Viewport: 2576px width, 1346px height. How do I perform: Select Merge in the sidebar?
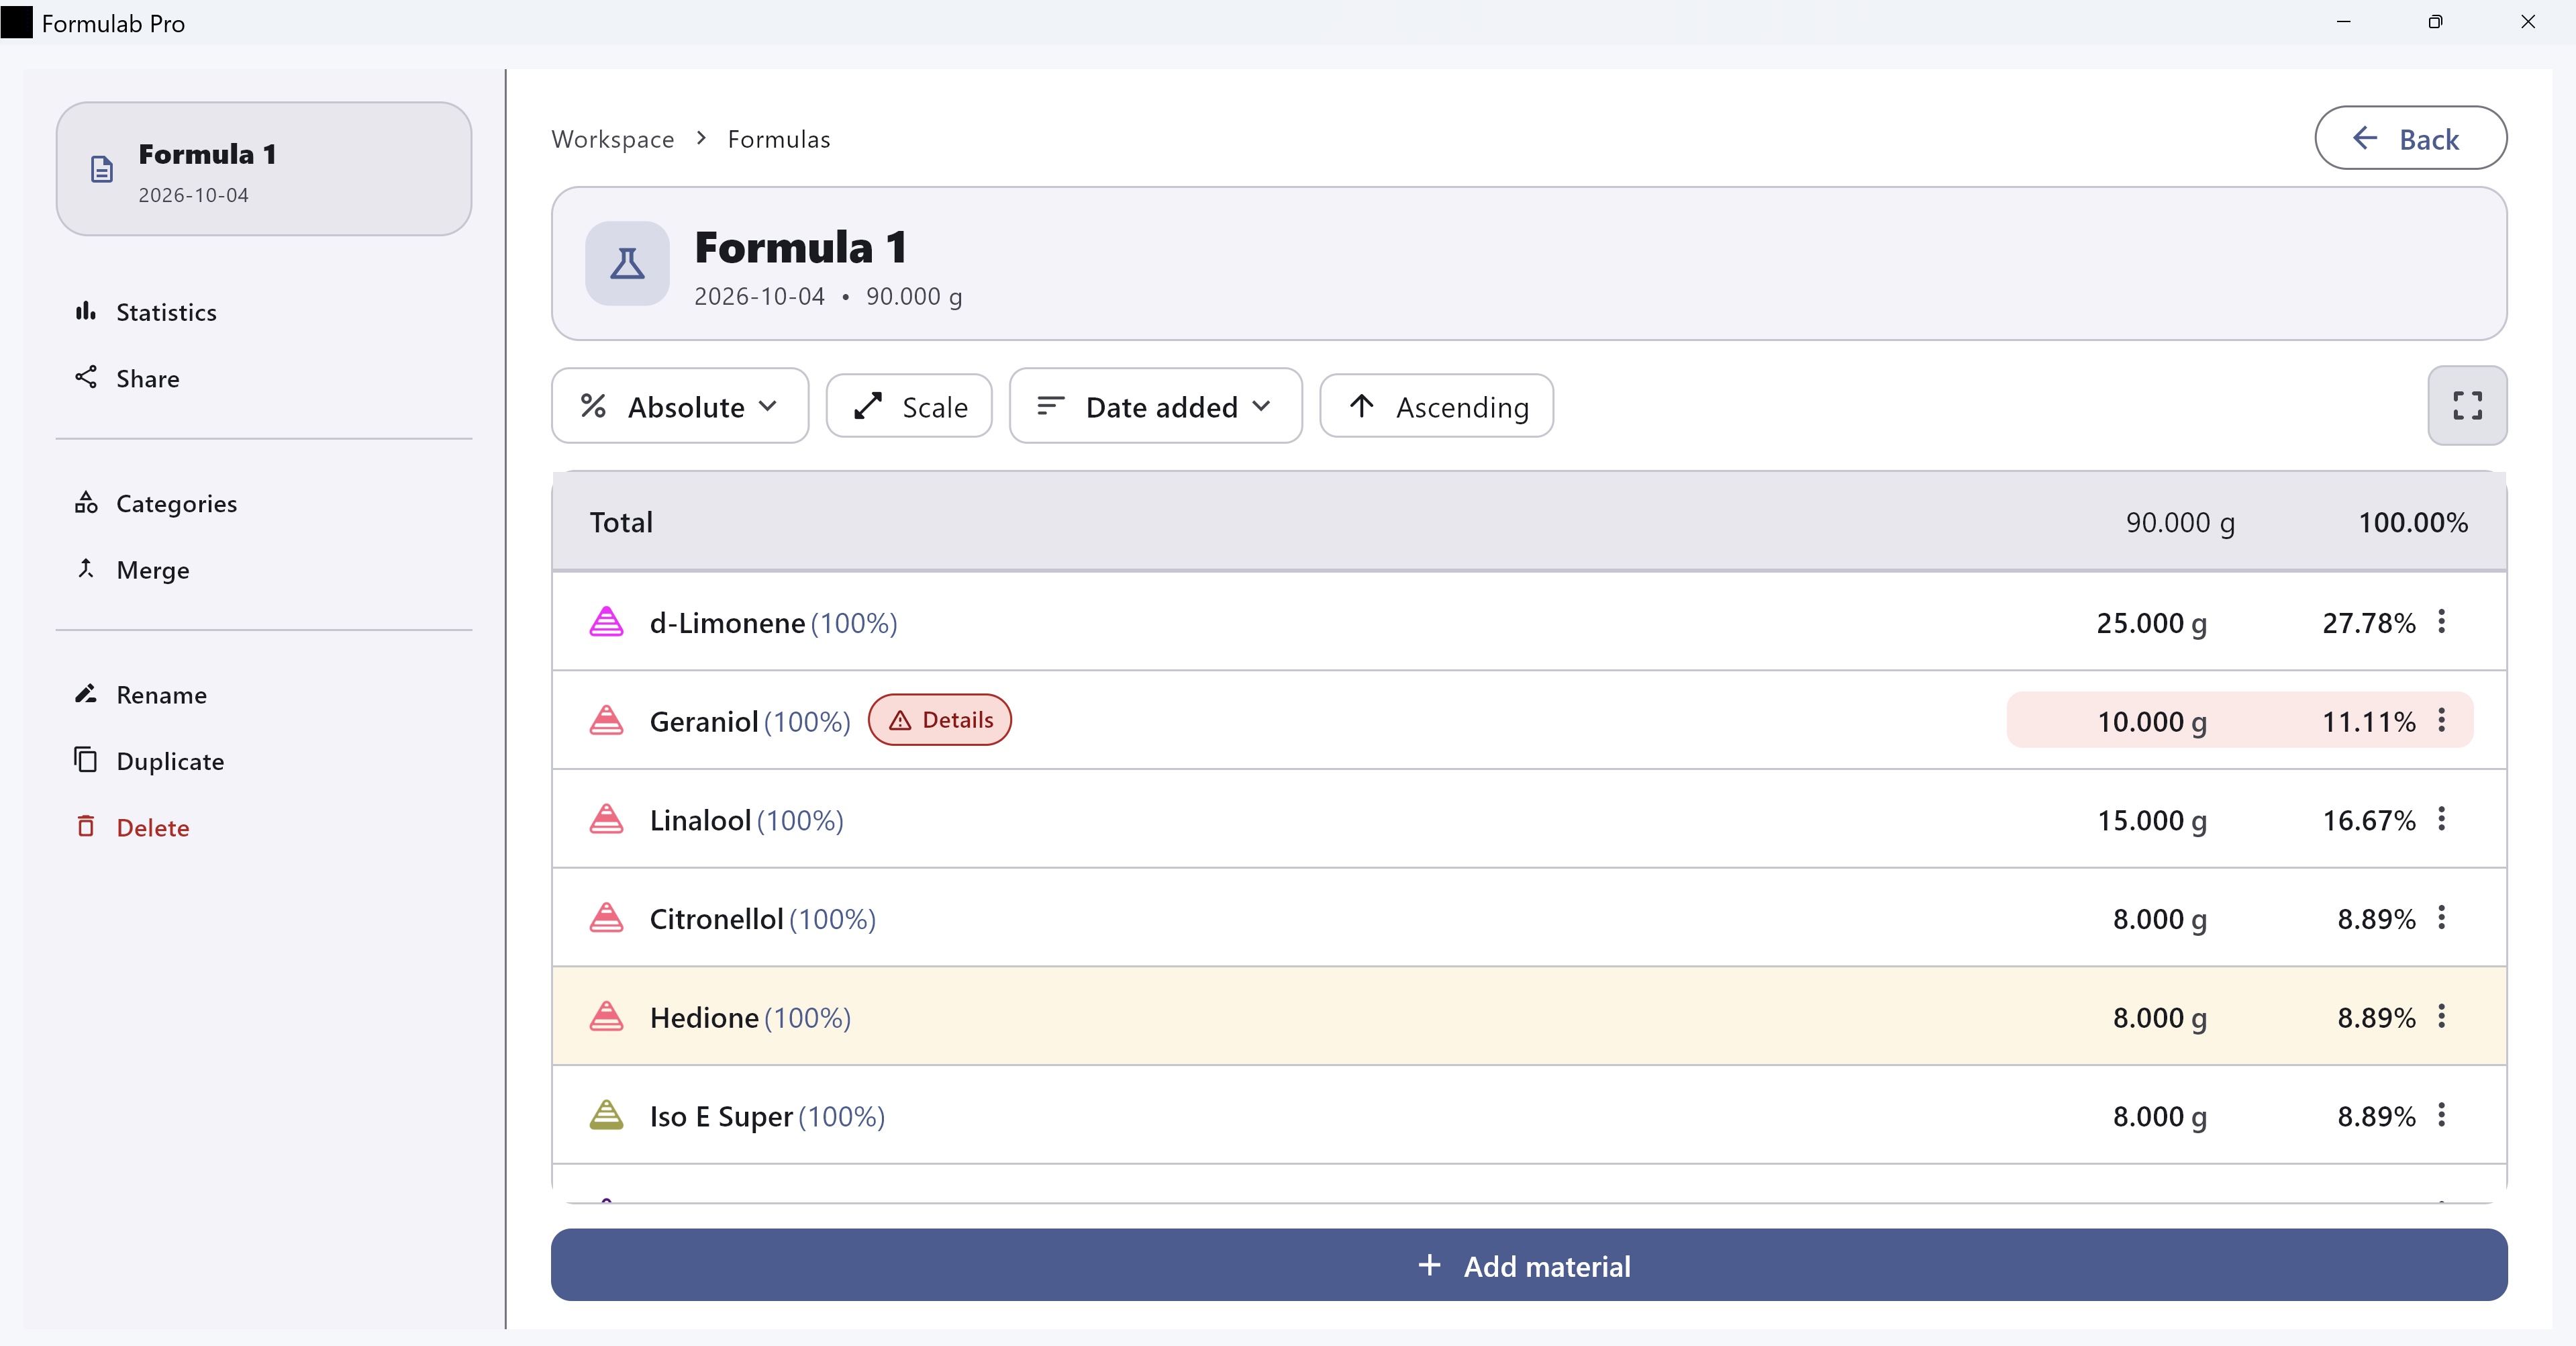[x=132, y=570]
